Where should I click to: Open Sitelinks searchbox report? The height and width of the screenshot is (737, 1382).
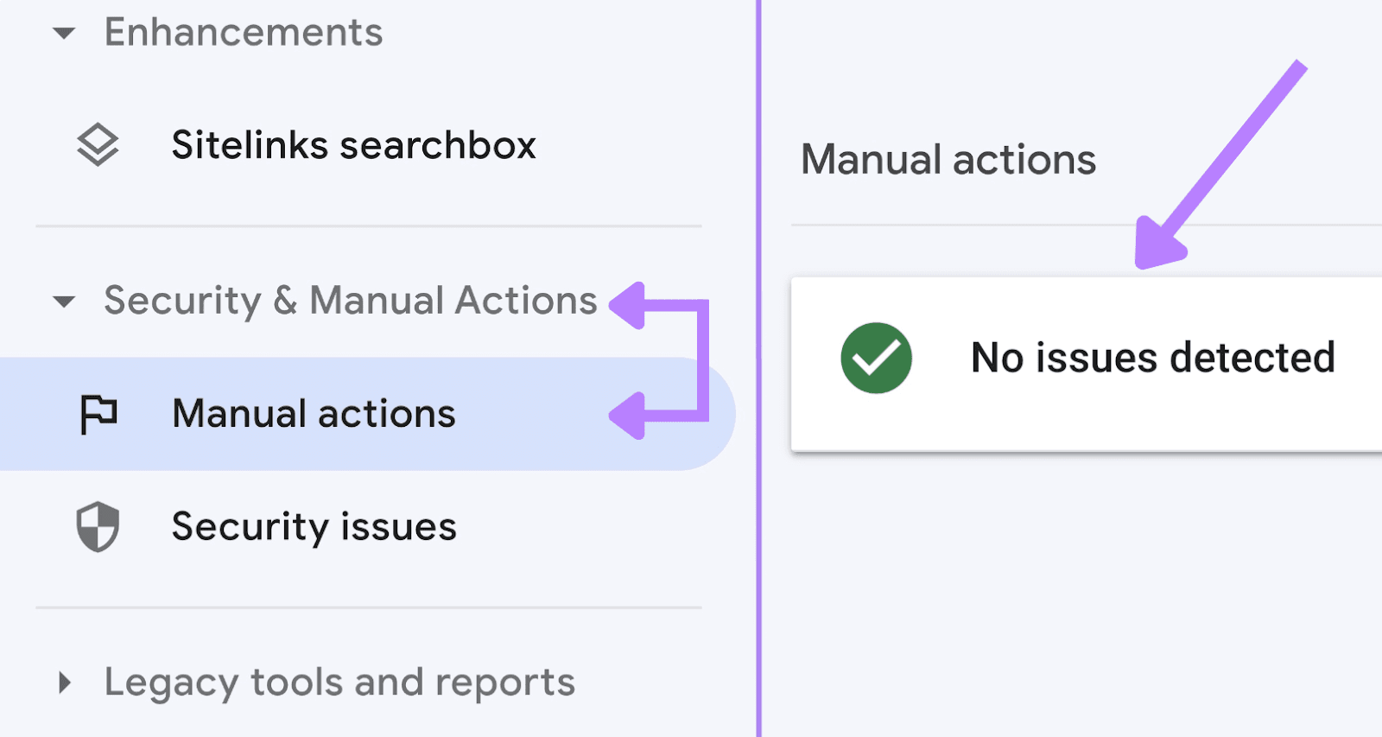tap(353, 145)
